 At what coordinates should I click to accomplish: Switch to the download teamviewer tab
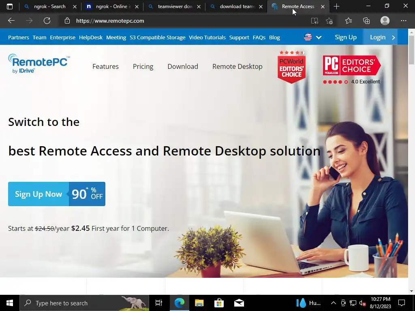coord(235,6)
